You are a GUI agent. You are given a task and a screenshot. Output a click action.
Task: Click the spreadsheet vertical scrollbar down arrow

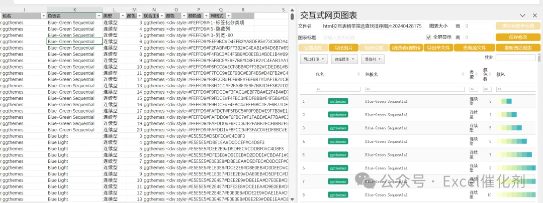pyautogui.click(x=292, y=199)
